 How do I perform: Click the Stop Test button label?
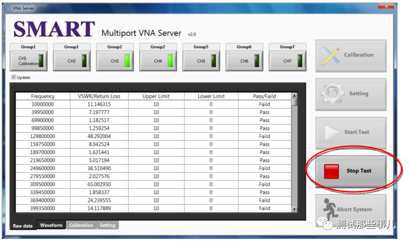pyautogui.click(x=359, y=171)
